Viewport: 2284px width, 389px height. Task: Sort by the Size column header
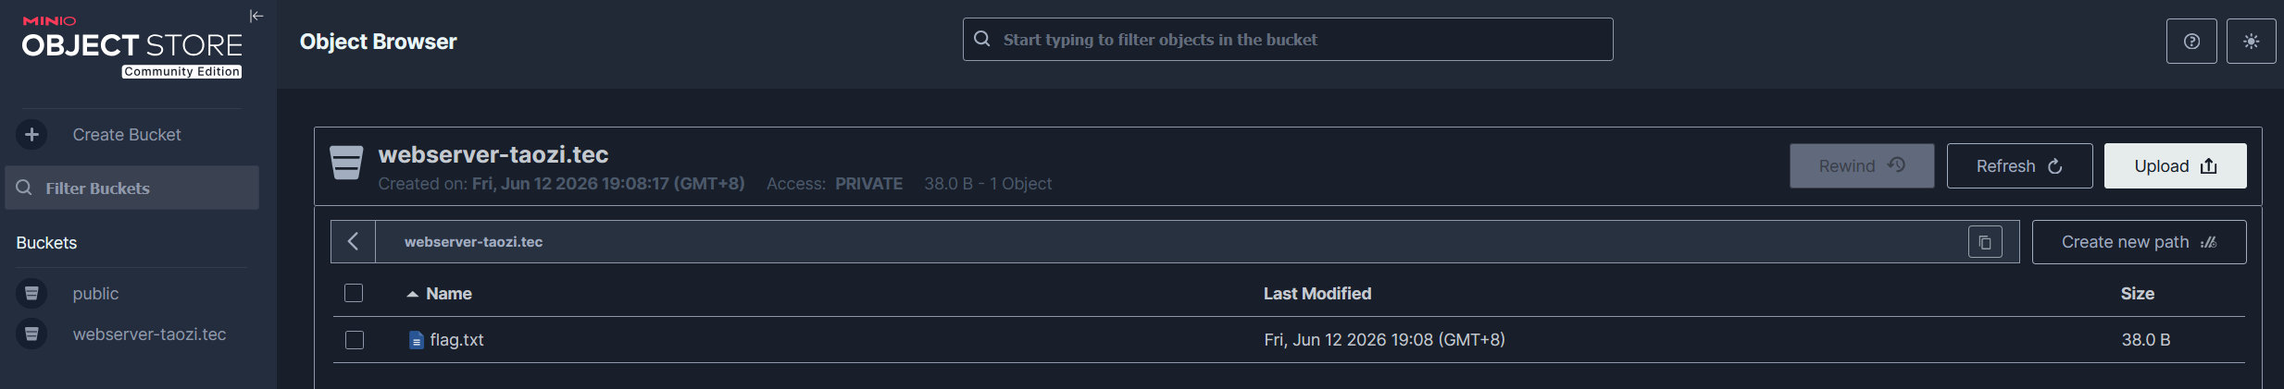coord(2137,294)
